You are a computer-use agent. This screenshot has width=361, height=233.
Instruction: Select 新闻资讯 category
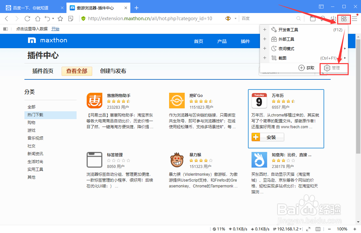(36, 154)
